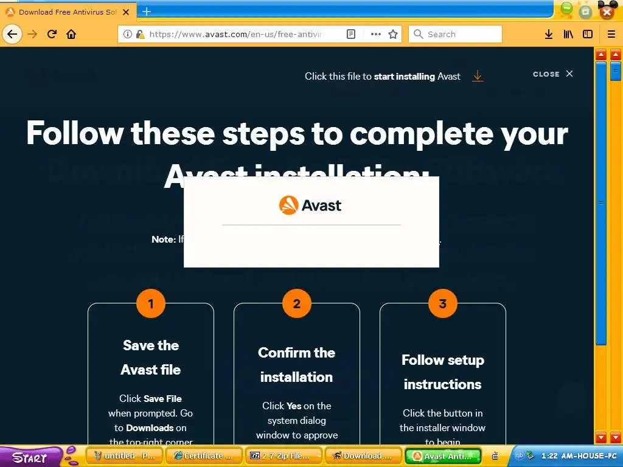Screen dimensions: 623x467
Task: Click the orange download arrow beside Avast text
Action: click(478, 75)
